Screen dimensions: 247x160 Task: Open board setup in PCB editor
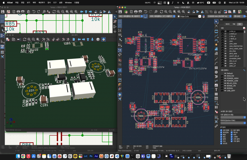(x=126, y=12)
